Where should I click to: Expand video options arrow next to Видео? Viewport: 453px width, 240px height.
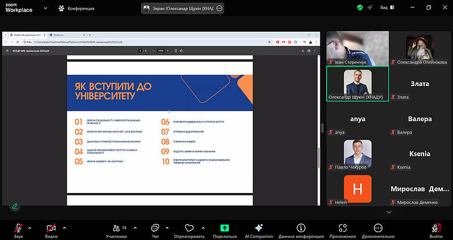point(65,228)
